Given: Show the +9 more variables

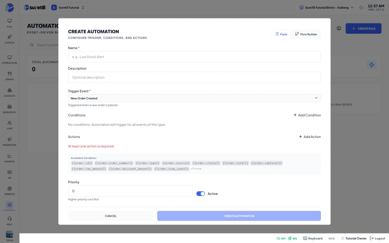Looking at the screenshot, I should click(196, 169).
